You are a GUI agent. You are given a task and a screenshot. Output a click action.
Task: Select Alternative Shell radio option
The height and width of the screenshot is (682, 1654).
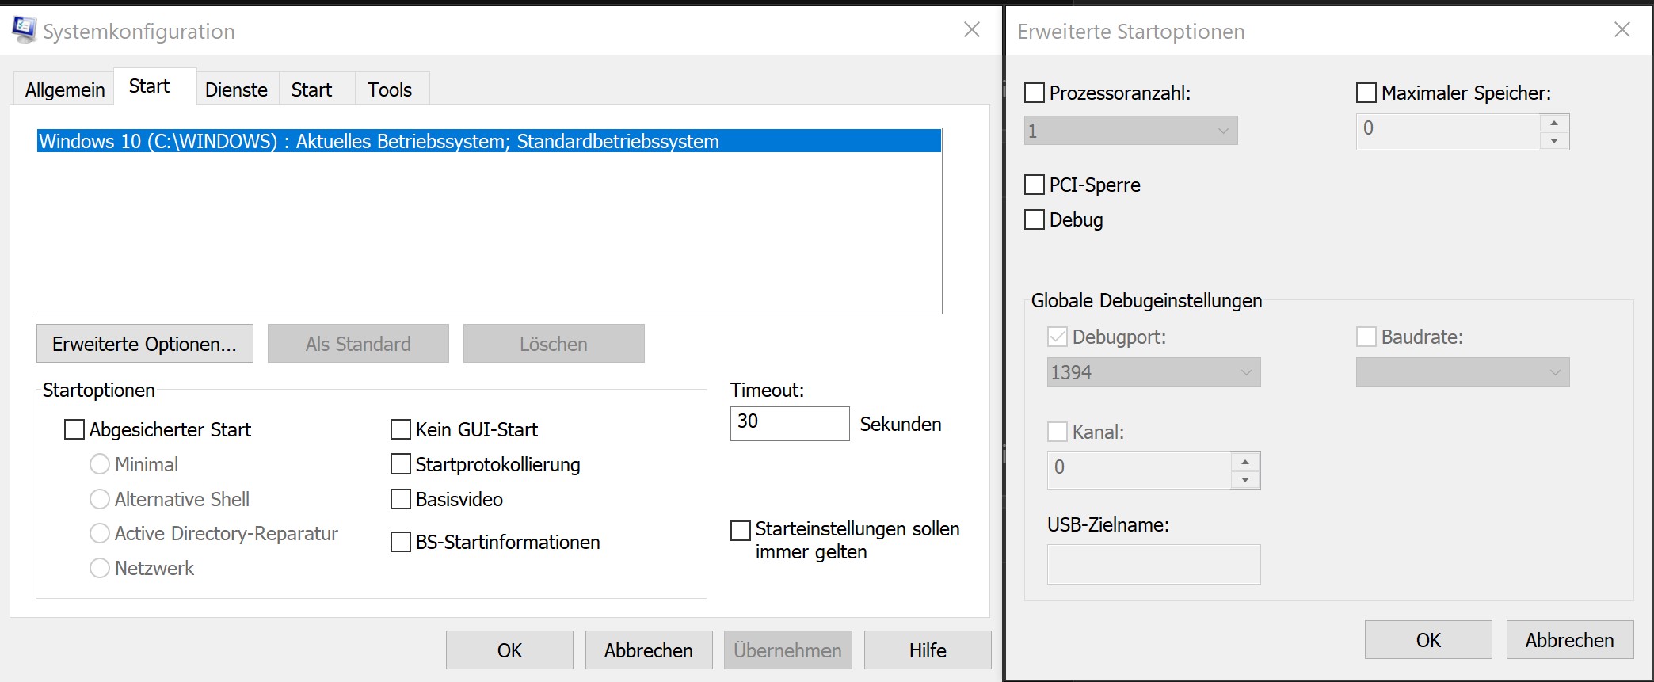[100, 499]
